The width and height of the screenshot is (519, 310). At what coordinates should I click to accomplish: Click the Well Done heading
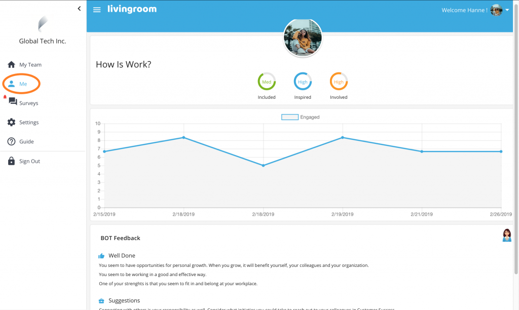click(x=122, y=255)
